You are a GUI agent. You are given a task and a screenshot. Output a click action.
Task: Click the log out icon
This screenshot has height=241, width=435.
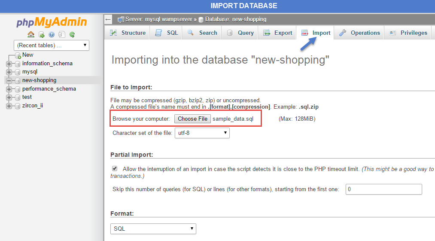click(x=41, y=34)
